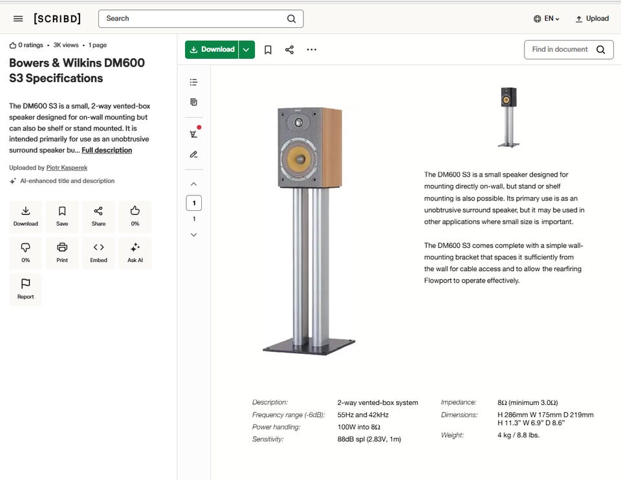The width and height of the screenshot is (621, 480).
Task: Click the large speaker on stand image
Action: click(x=309, y=231)
